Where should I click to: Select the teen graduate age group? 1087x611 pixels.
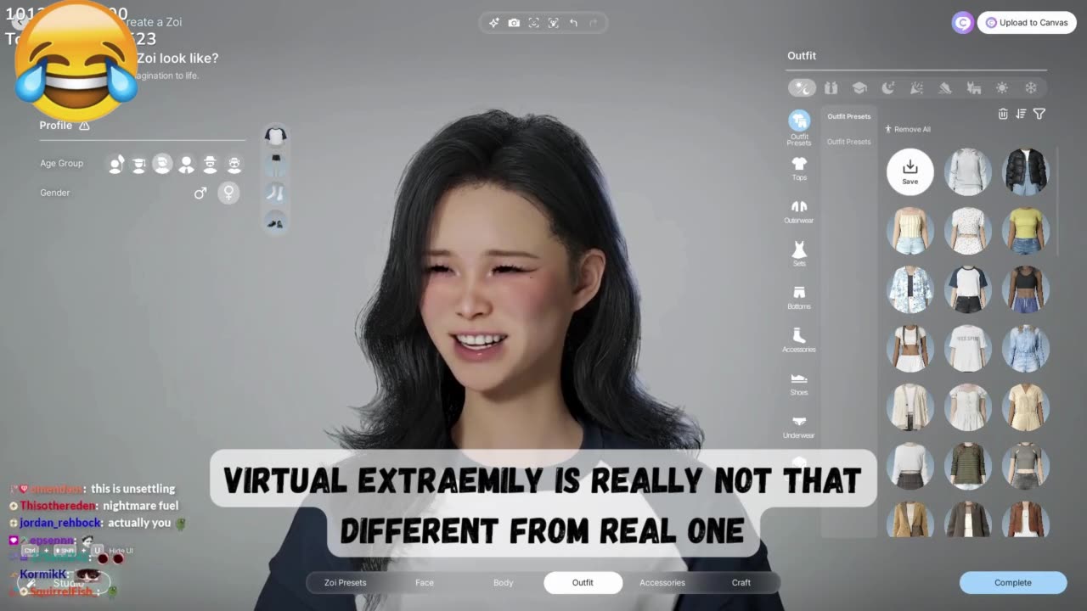(139, 164)
